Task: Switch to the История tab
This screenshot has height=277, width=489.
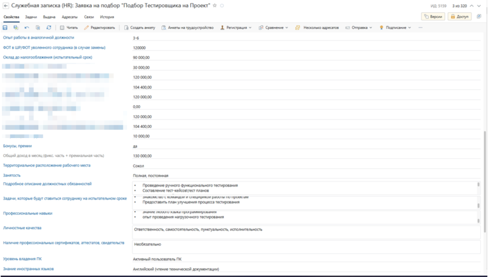Action: tap(107, 17)
